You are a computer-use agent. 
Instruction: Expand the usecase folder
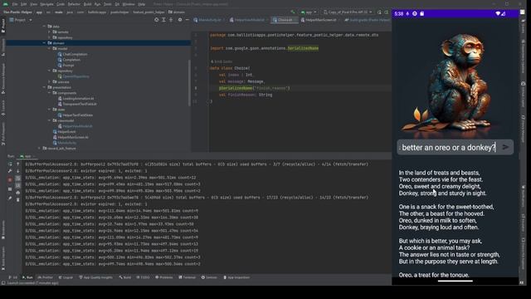coord(50,81)
